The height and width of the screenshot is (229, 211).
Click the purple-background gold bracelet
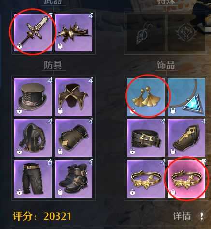point(146,179)
